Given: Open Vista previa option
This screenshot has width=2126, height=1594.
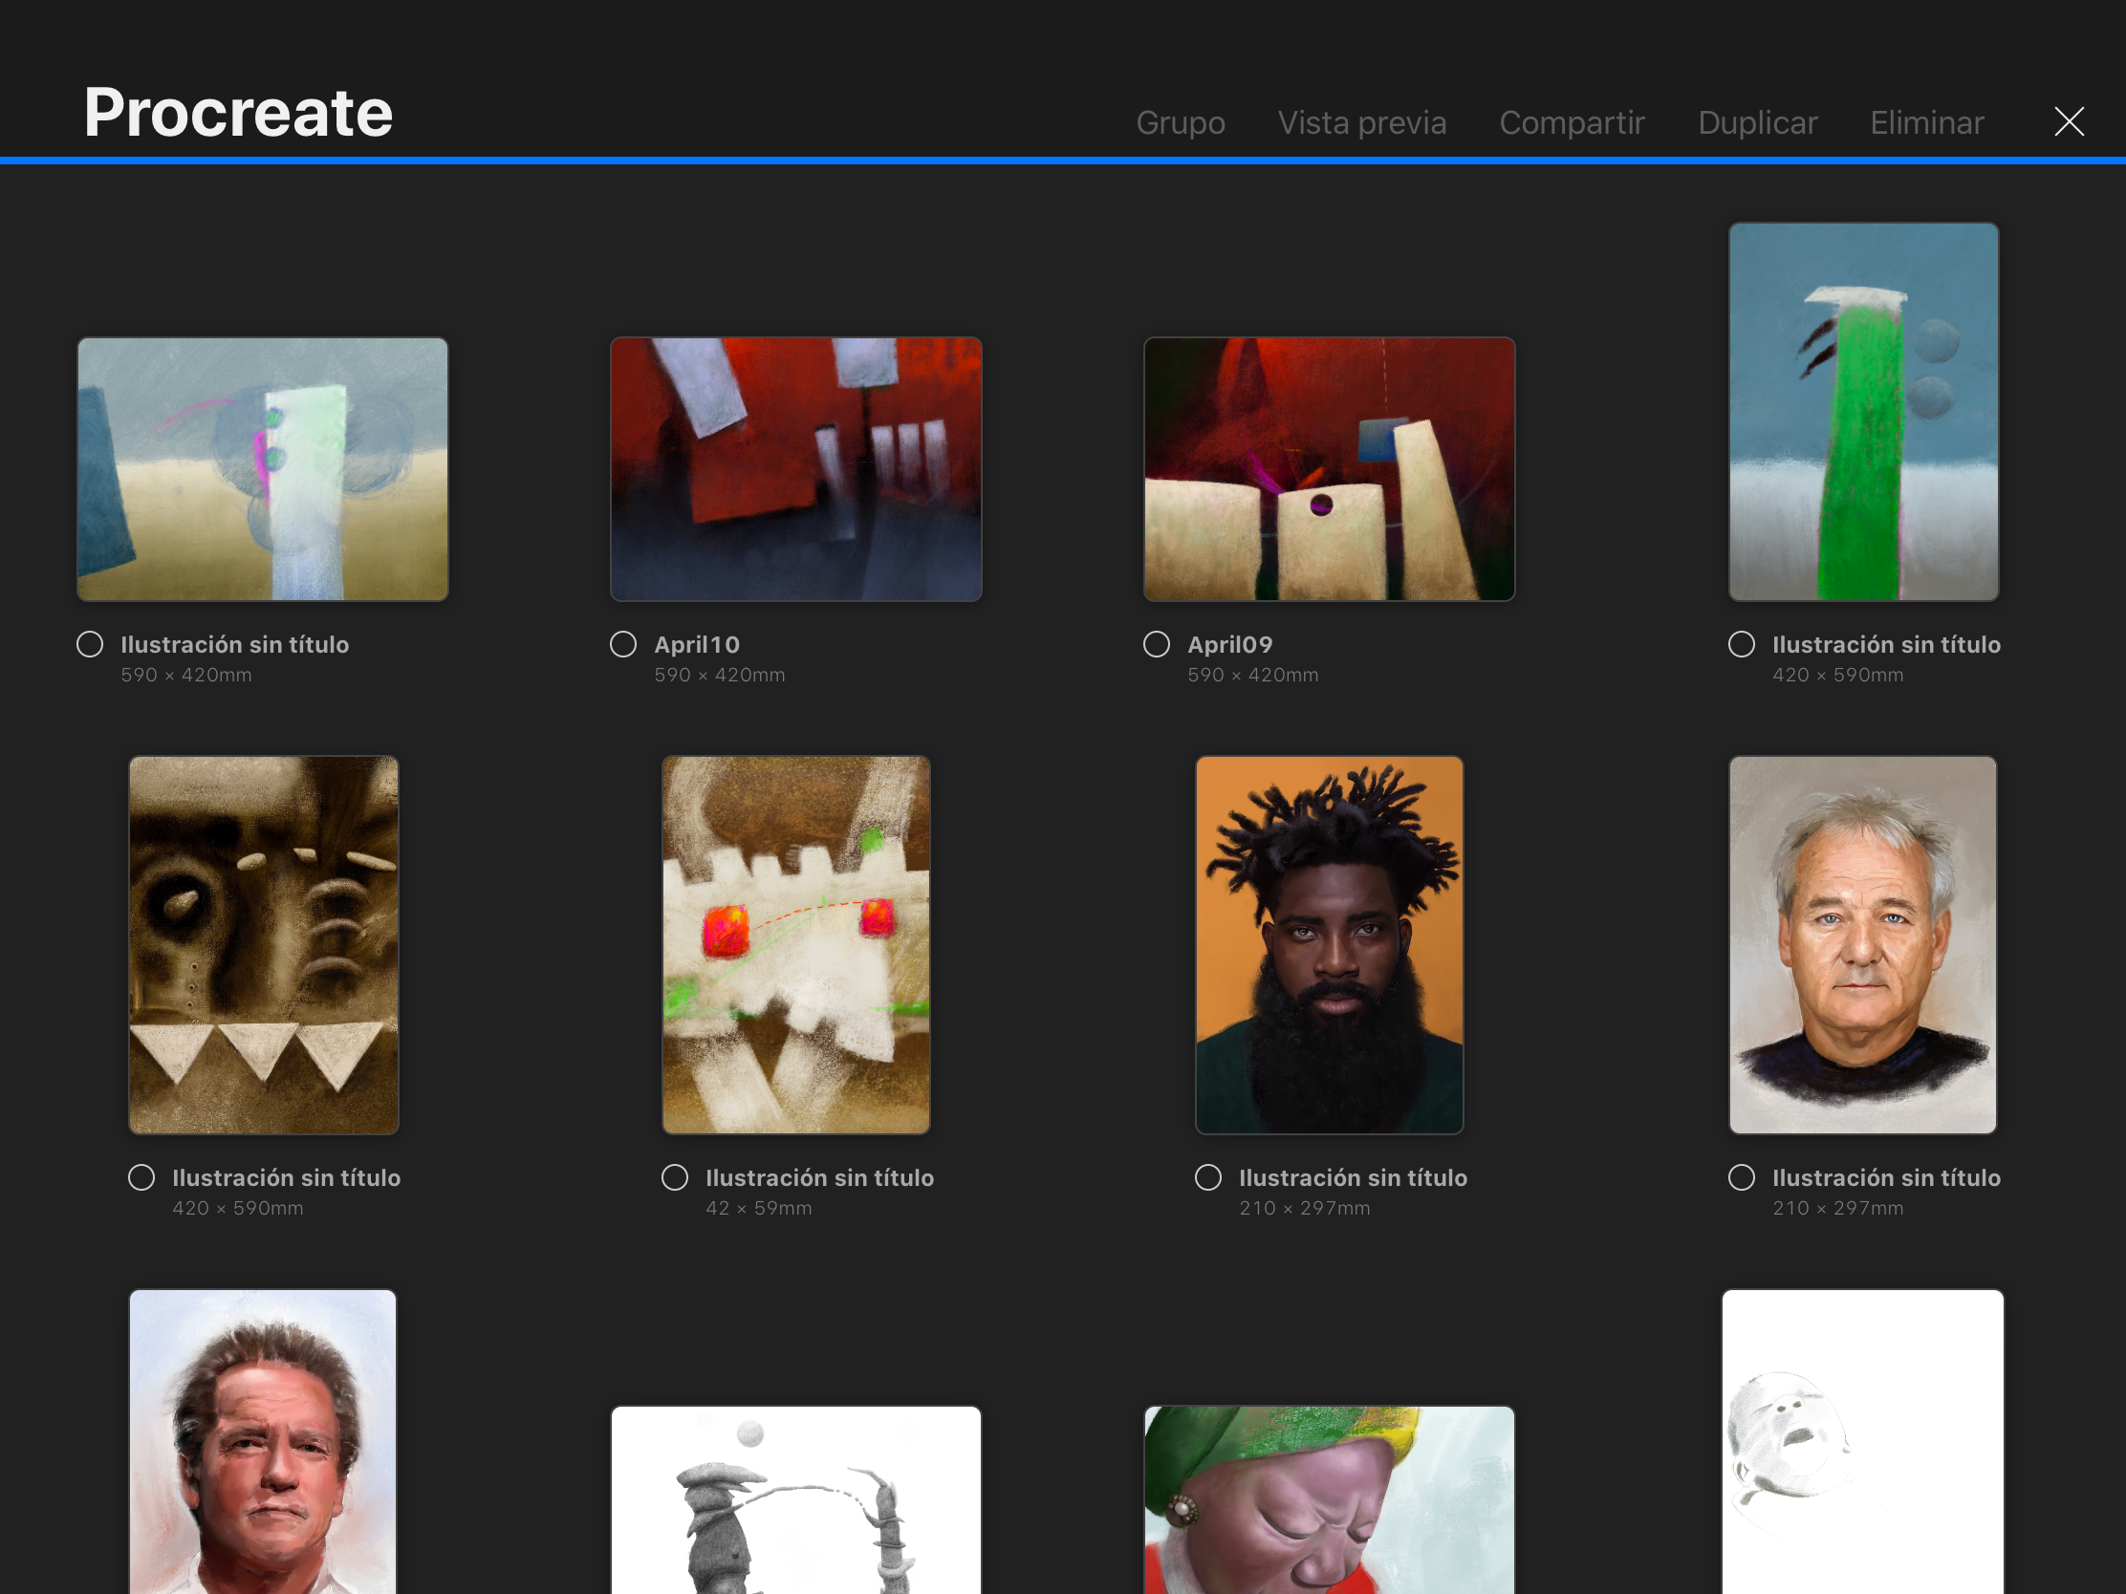Looking at the screenshot, I should [1361, 122].
